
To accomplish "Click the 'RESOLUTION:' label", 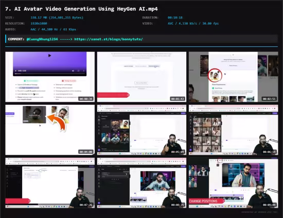I will tap(15, 24).
